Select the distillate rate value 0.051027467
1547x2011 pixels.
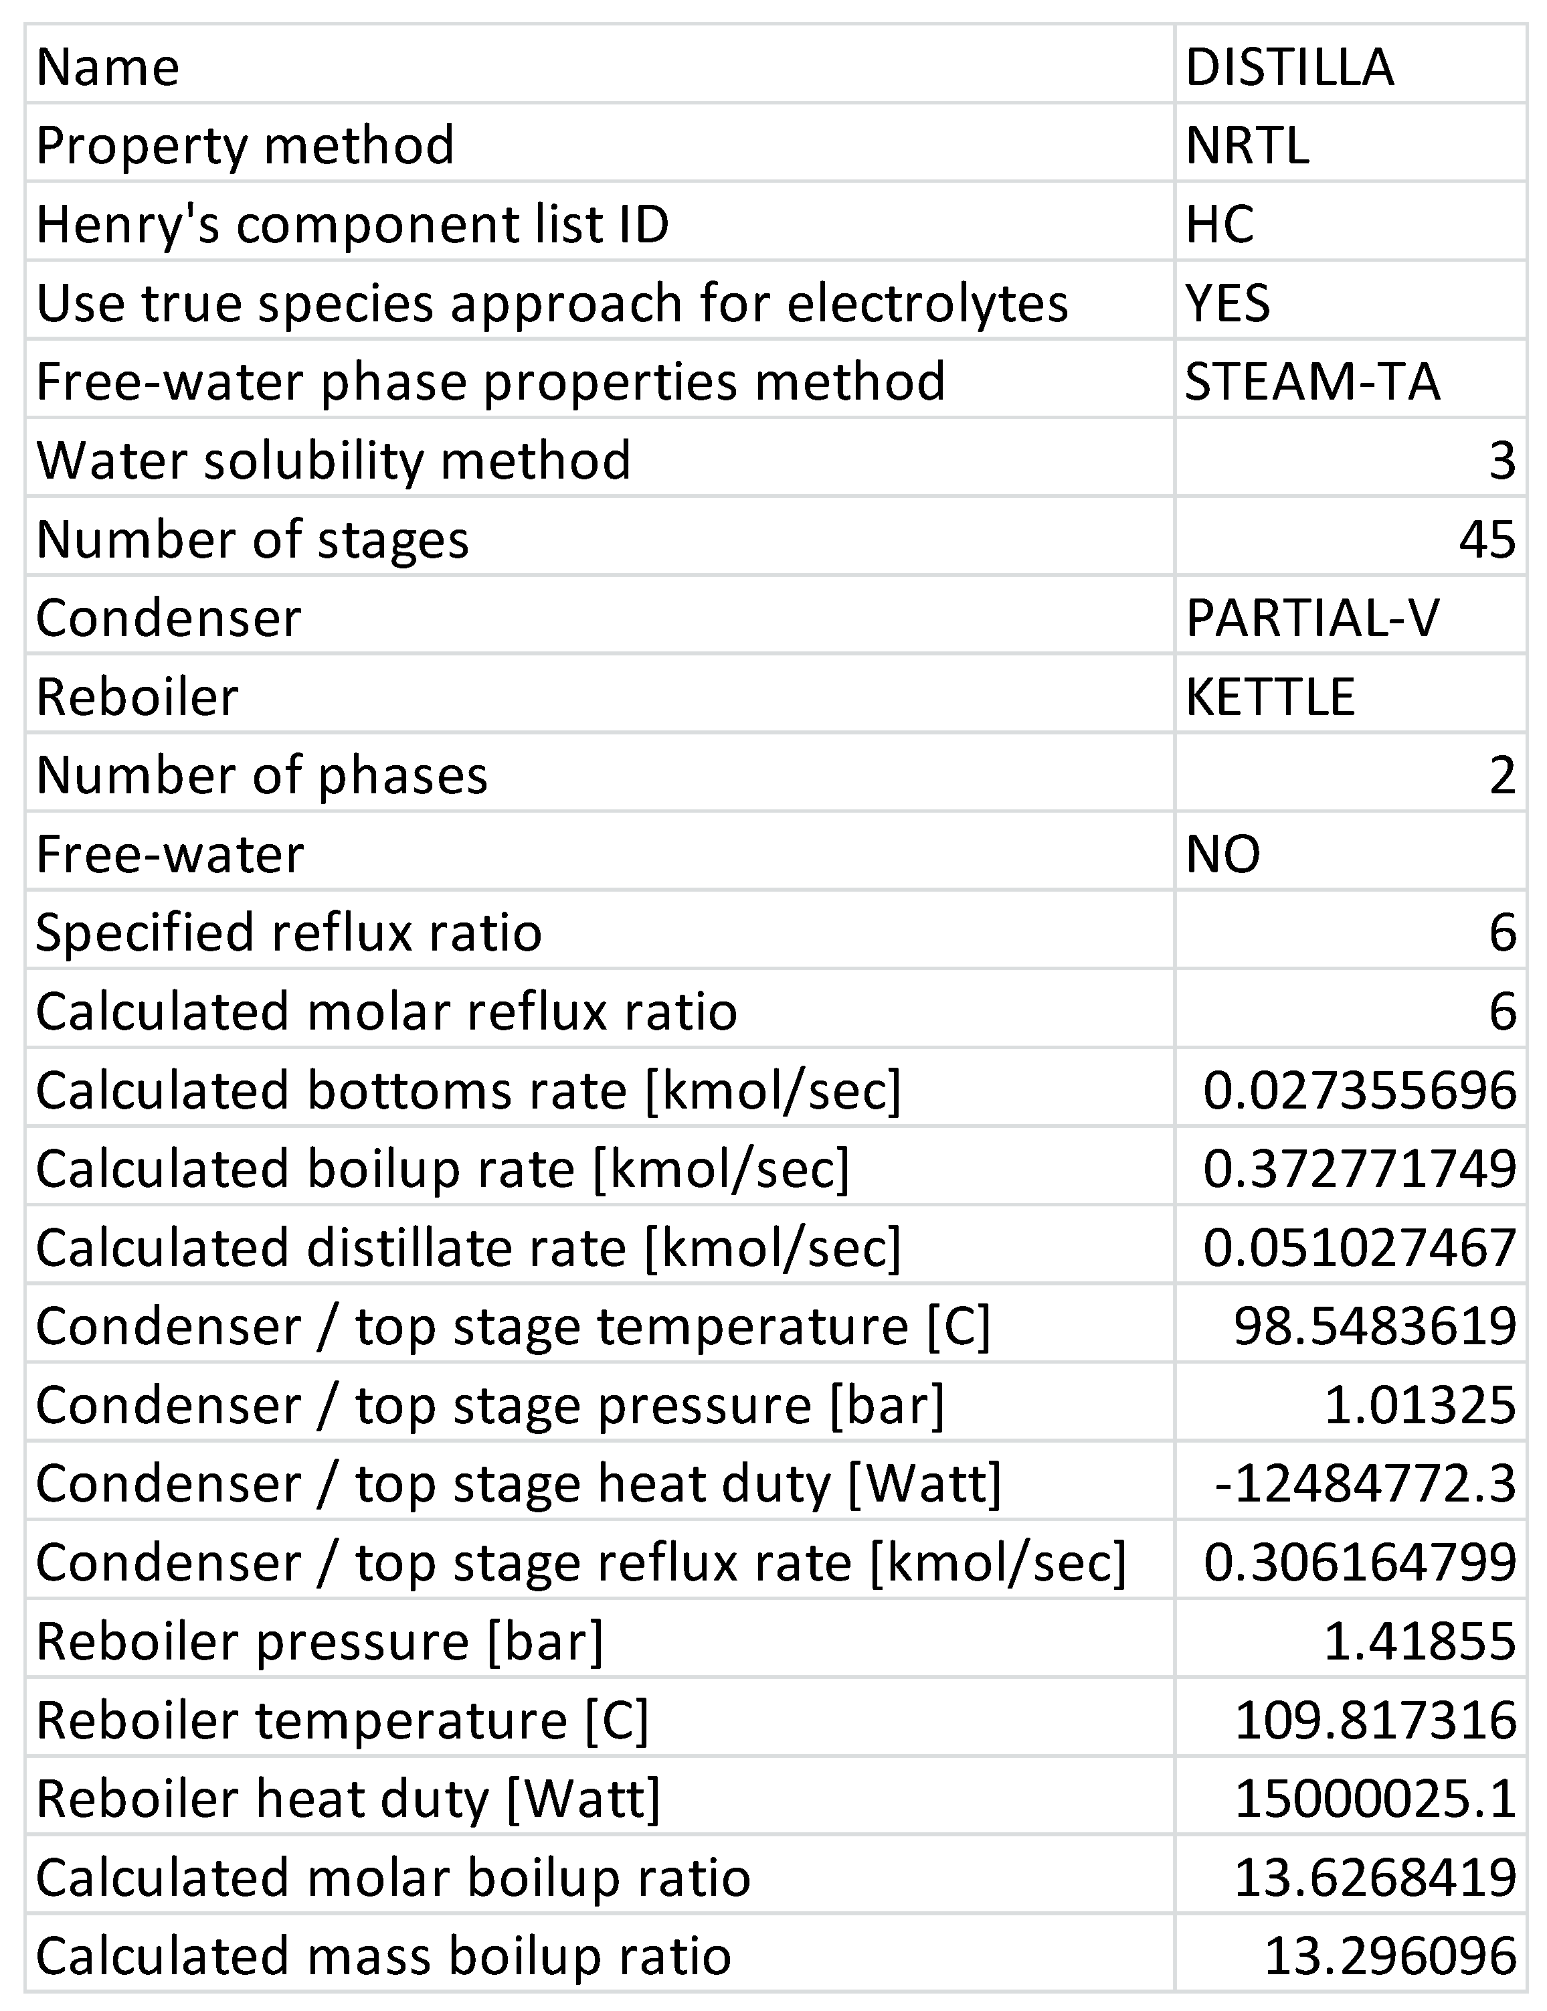tap(1359, 1248)
